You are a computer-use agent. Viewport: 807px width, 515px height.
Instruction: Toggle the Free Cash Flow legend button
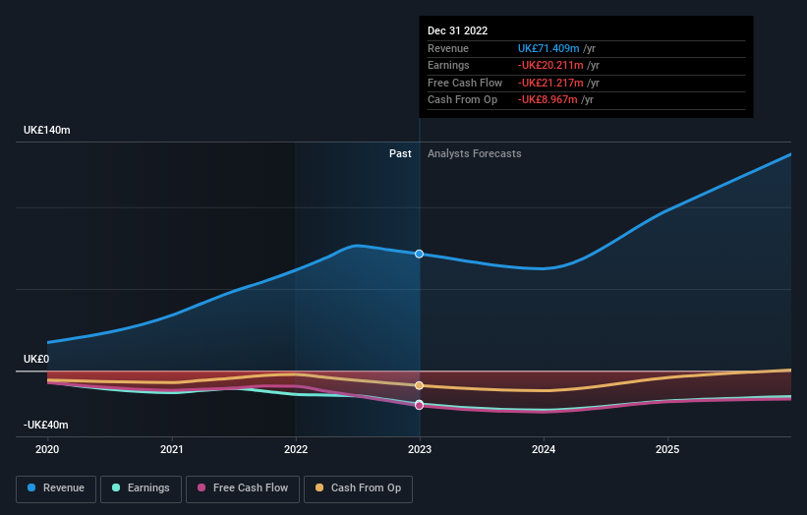coord(243,488)
